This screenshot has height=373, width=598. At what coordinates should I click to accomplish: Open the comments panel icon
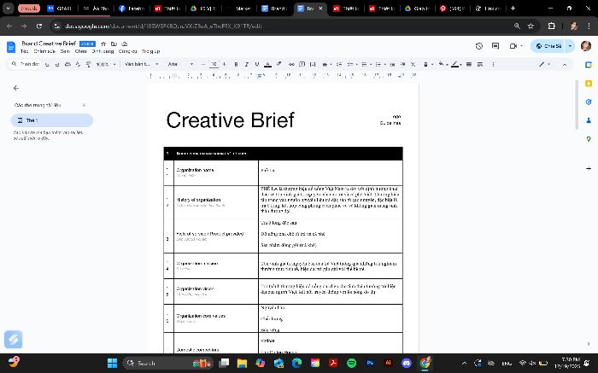click(495, 46)
